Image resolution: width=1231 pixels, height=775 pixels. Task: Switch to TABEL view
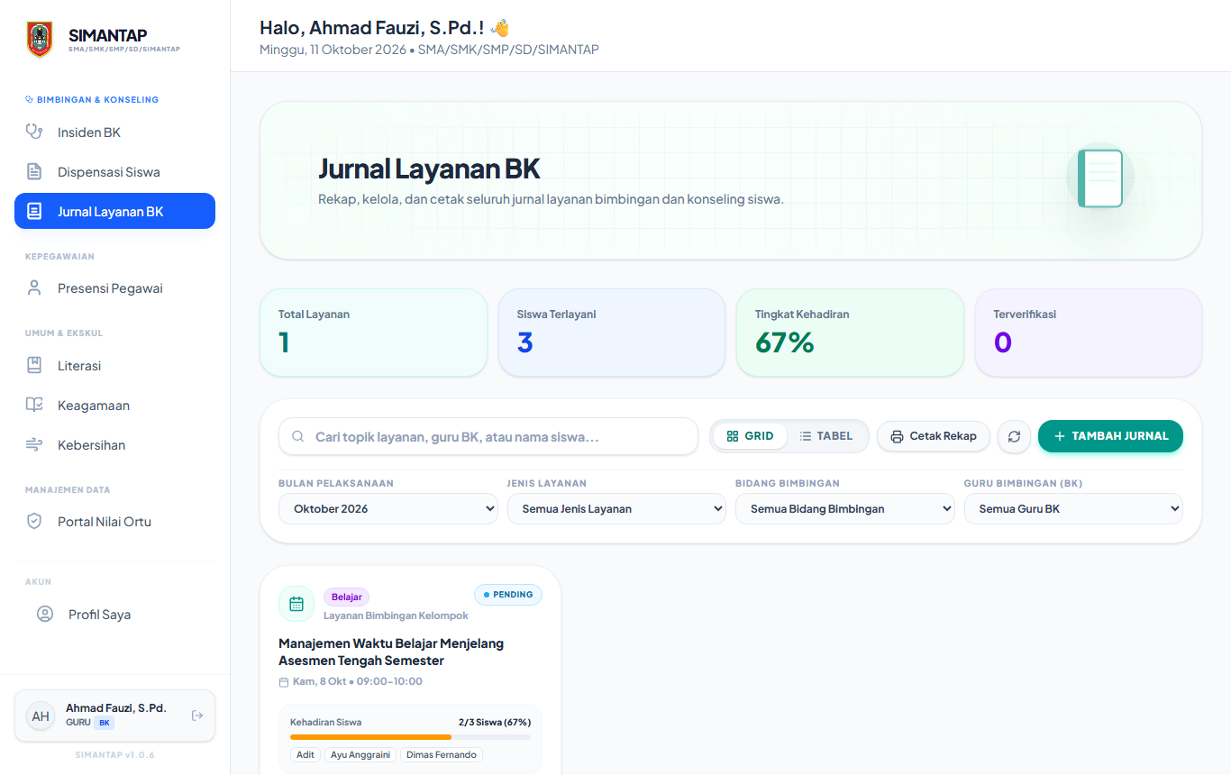825,436
